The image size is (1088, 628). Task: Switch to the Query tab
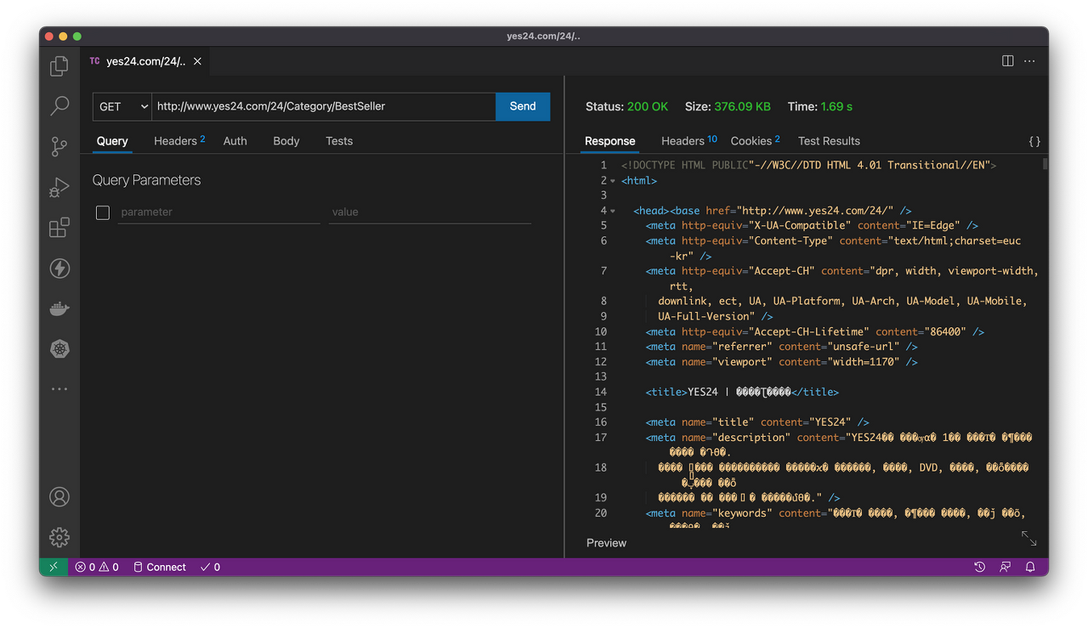[x=112, y=141]
